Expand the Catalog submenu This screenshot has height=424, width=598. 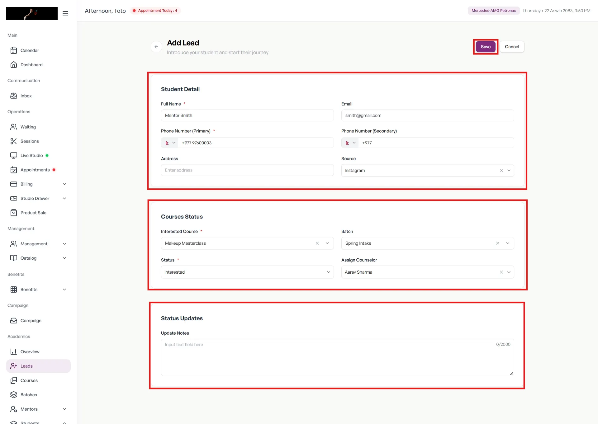click(x=64, y=258)
